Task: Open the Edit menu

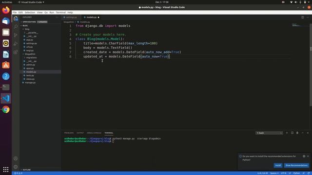Action: coord(20,12)
